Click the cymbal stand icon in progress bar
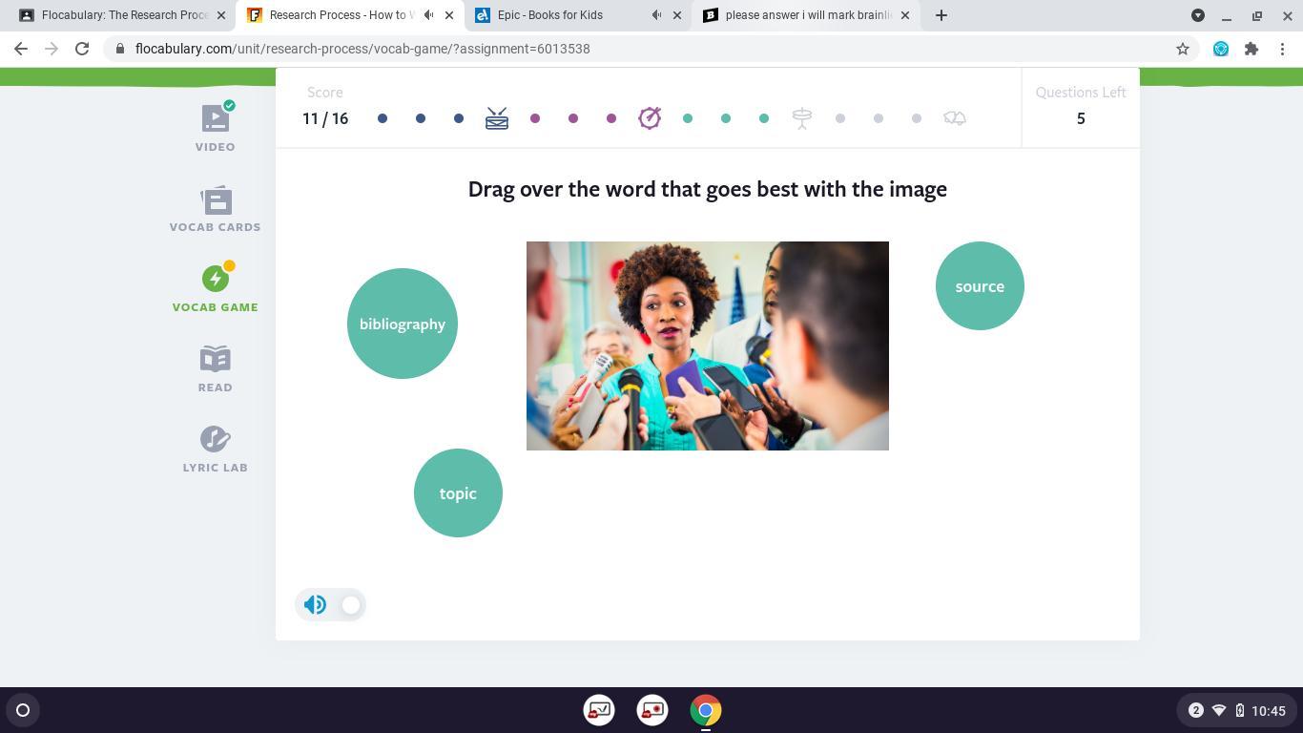Screen dimensions: 1303x733 802,118
